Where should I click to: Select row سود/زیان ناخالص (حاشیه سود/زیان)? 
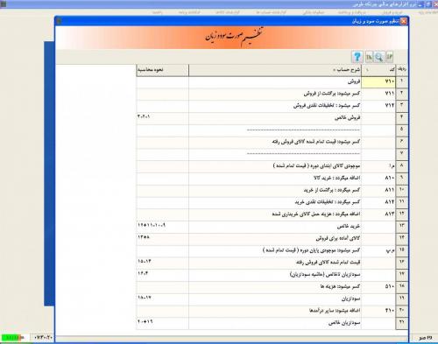click(x=275, y=275)
